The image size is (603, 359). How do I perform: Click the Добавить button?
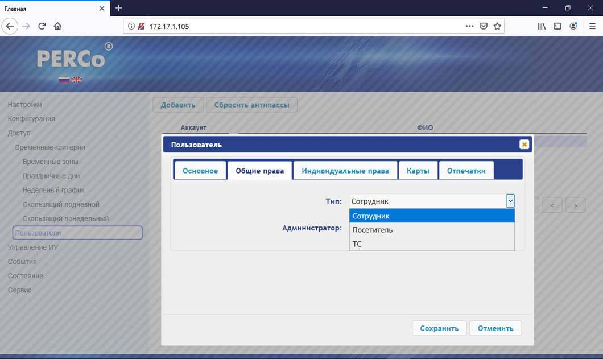coord(178,105)
